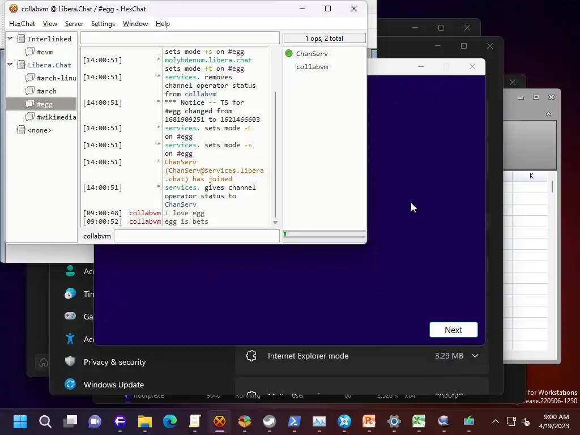Click the Gaming controller icon in Settings
580x435 pixels.
coord(70,316)
